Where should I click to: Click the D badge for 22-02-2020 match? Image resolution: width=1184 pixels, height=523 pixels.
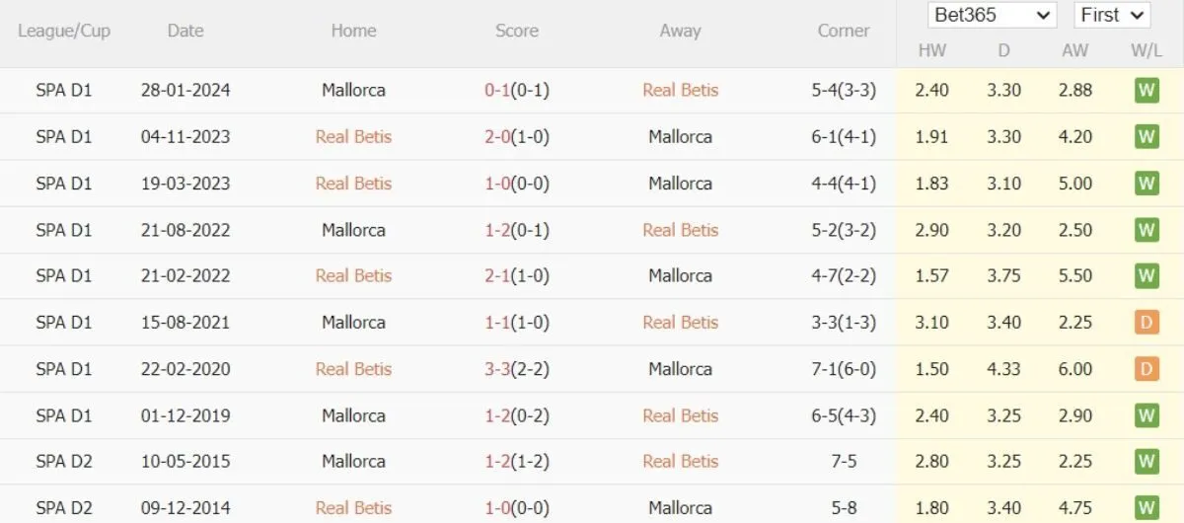pyautogui.click(x=1146, y=369)
